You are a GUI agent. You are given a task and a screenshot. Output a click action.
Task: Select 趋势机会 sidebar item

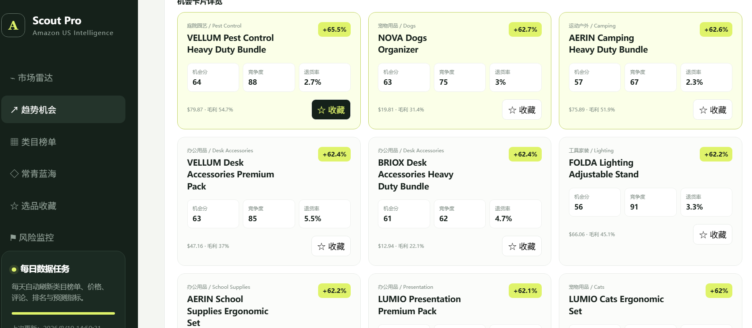coord(64,109)
